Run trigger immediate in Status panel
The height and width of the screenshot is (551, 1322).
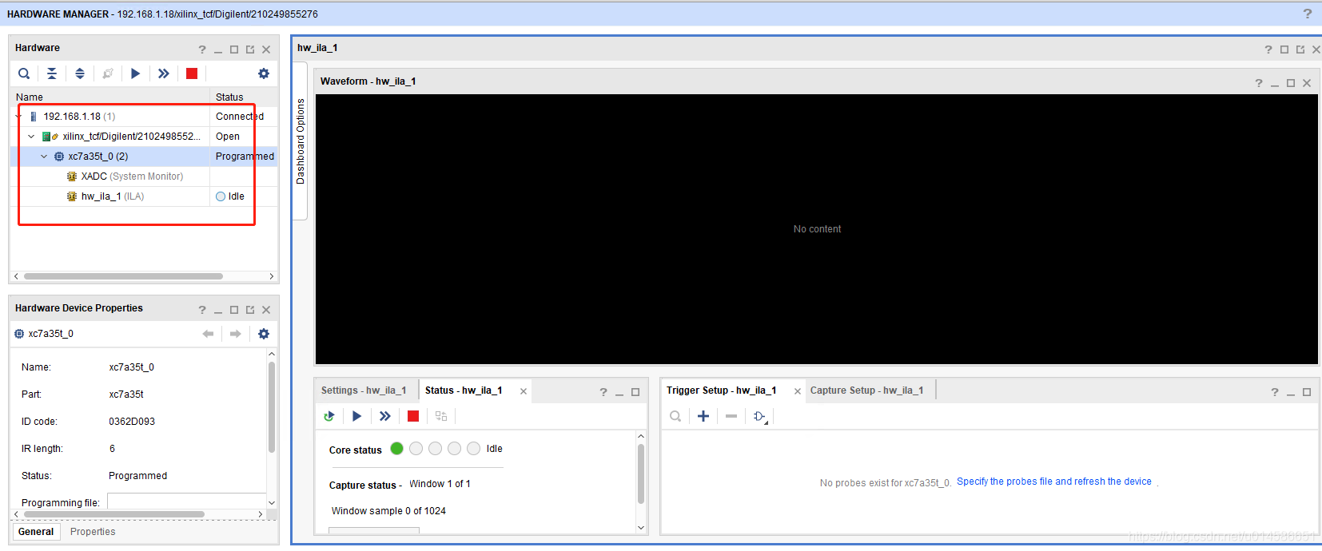coord(385,416)
